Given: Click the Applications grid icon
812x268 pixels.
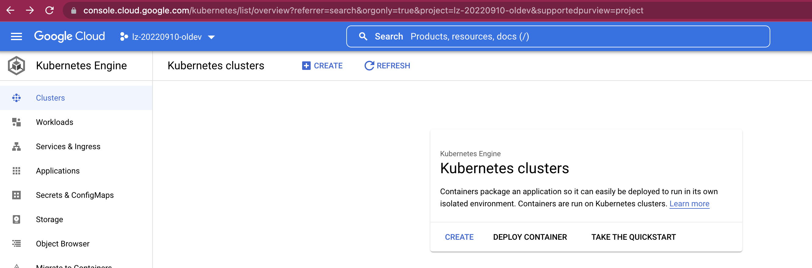Looking at the screenshot, I should (16, 170).
